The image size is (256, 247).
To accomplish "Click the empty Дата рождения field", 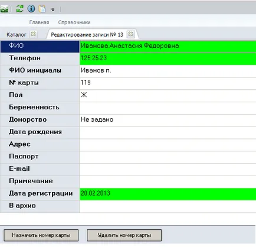I will click(168, 132).
